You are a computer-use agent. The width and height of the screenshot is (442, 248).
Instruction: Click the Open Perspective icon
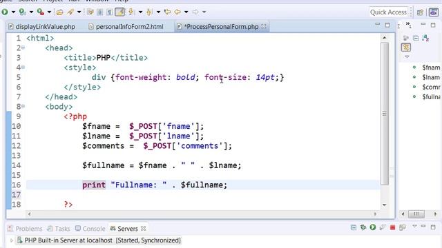pos(420,12)
